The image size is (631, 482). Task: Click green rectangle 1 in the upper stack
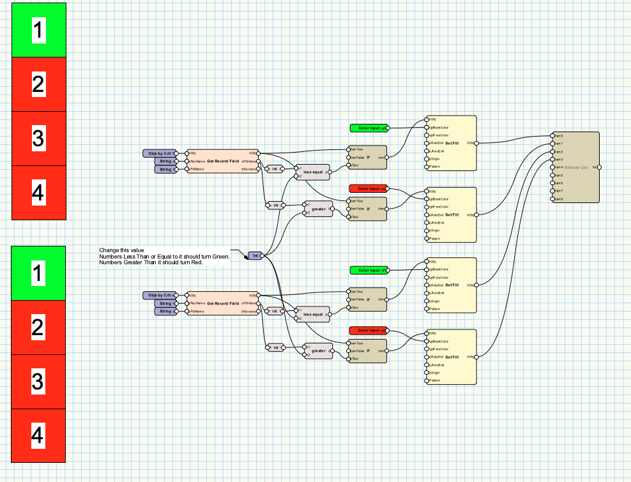pos(39,31)
